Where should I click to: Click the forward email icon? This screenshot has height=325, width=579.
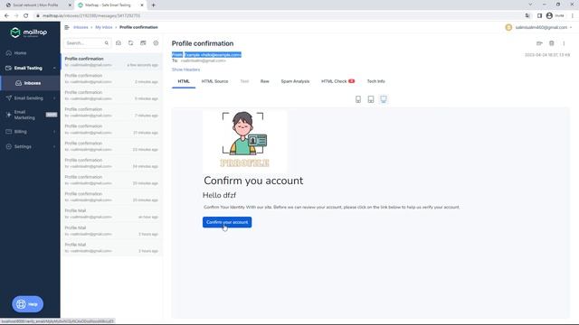pos(539,43)
